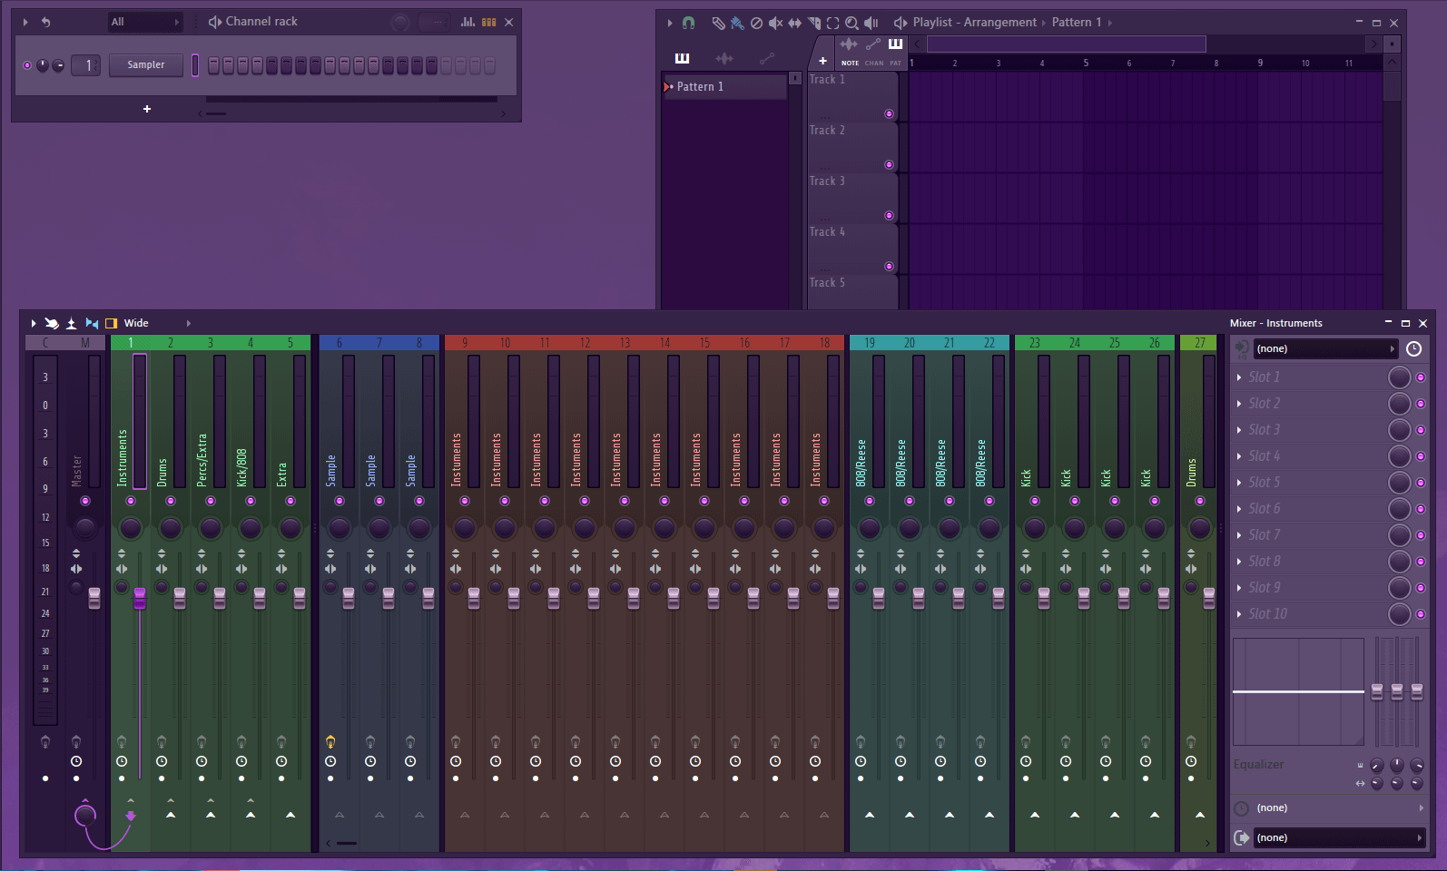The width and height of the screenshot is (1447, 871).
Task: Click the Track 2 header in Playlist
Action: click(852, 146)
